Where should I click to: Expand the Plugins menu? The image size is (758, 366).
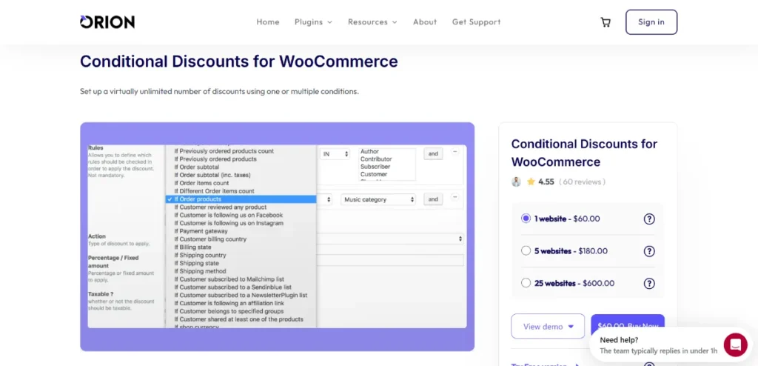tap(313, 22)
